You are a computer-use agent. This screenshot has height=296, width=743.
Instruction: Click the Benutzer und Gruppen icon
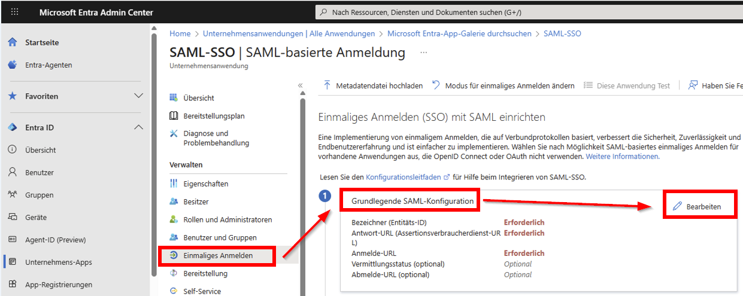[x=174, y=237]
